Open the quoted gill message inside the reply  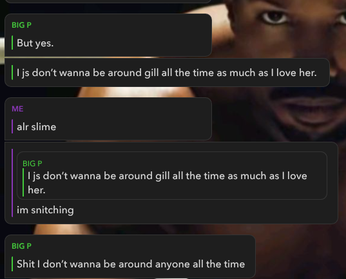171,176
